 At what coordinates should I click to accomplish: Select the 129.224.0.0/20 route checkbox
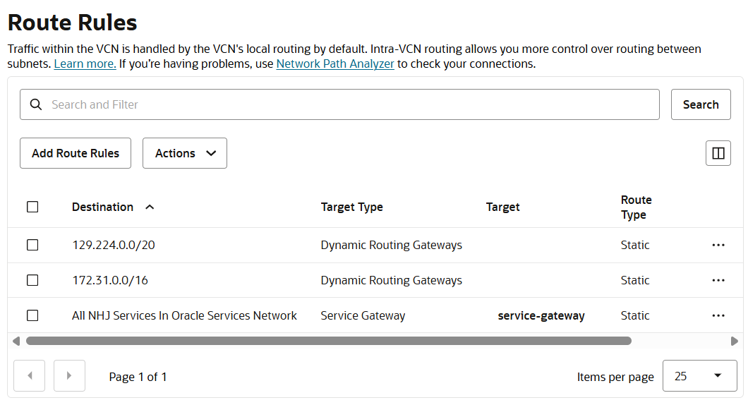[x=32, y=245]
